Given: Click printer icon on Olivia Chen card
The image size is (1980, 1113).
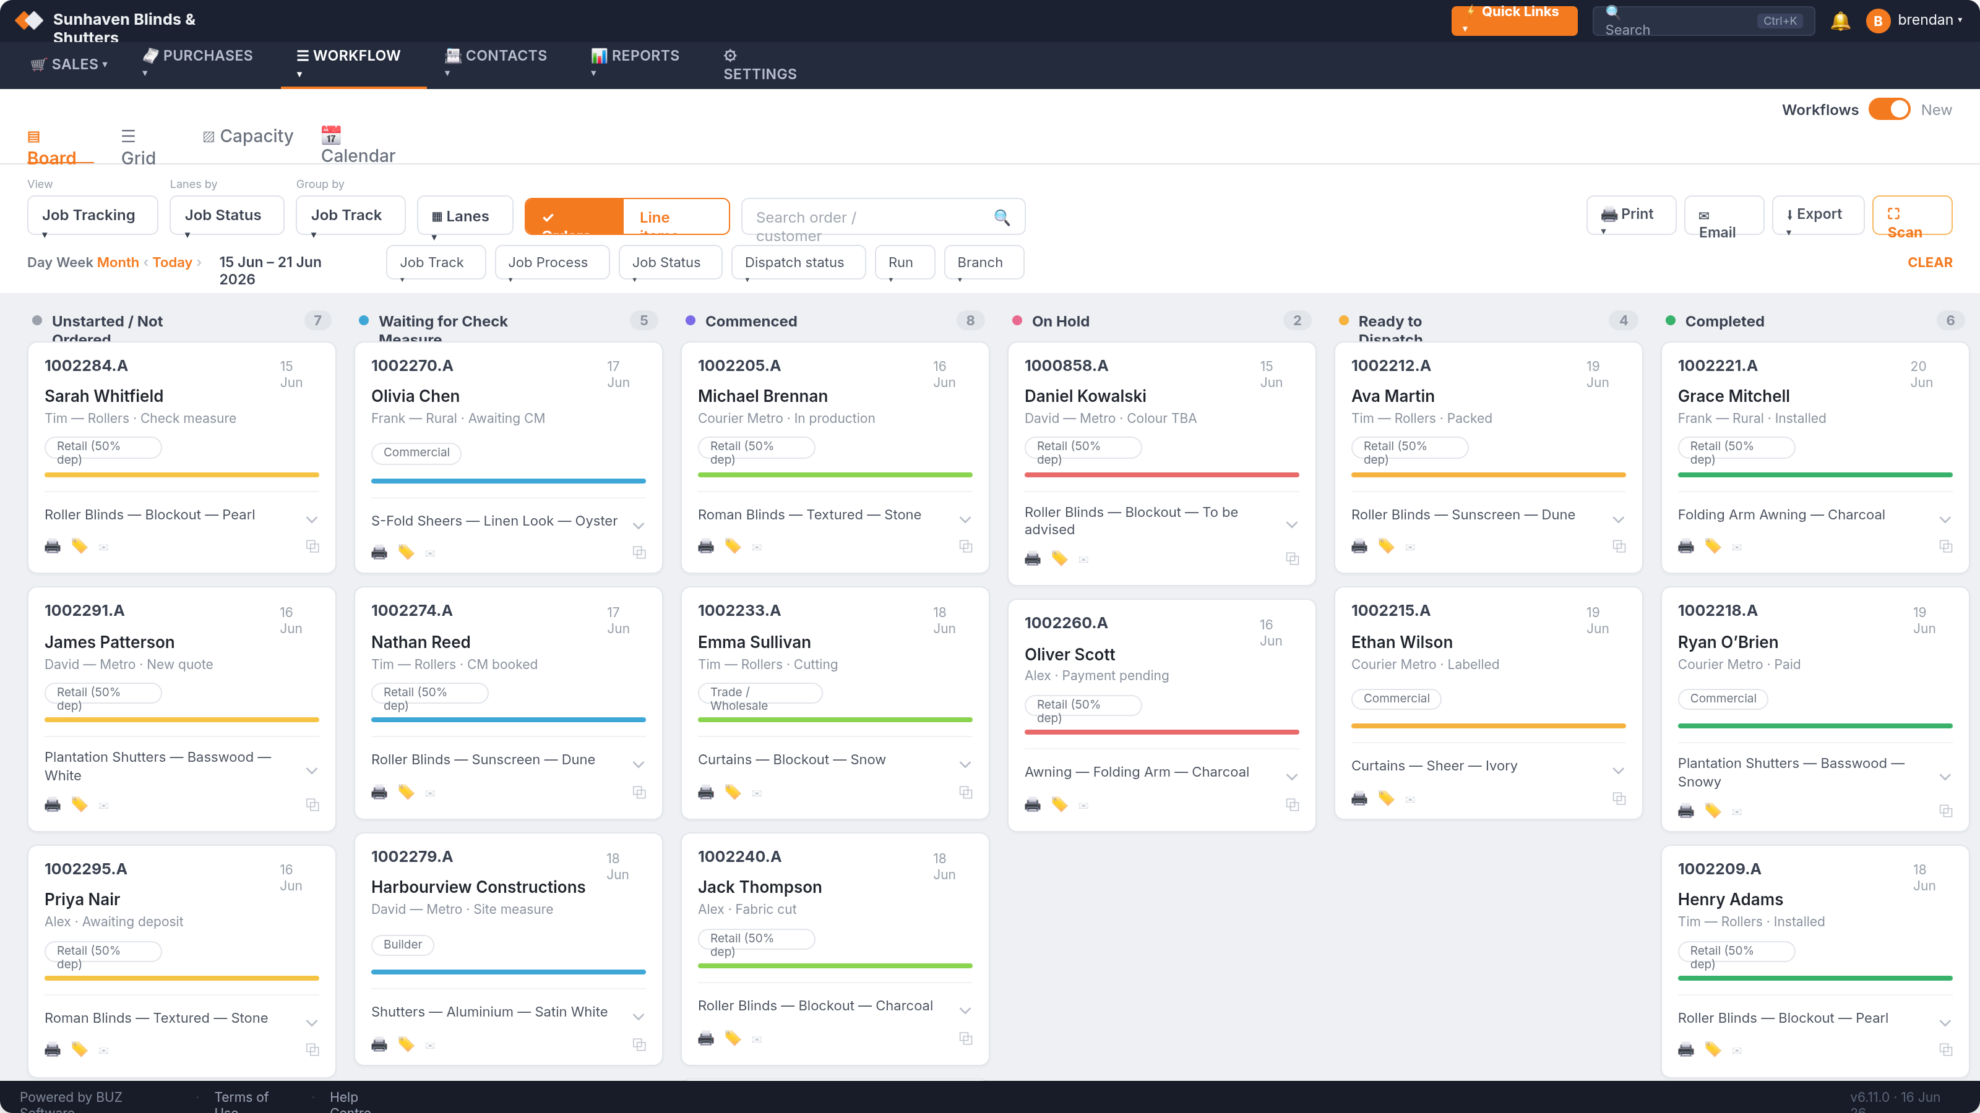Looking at the screenshot, I should [379, 553].
